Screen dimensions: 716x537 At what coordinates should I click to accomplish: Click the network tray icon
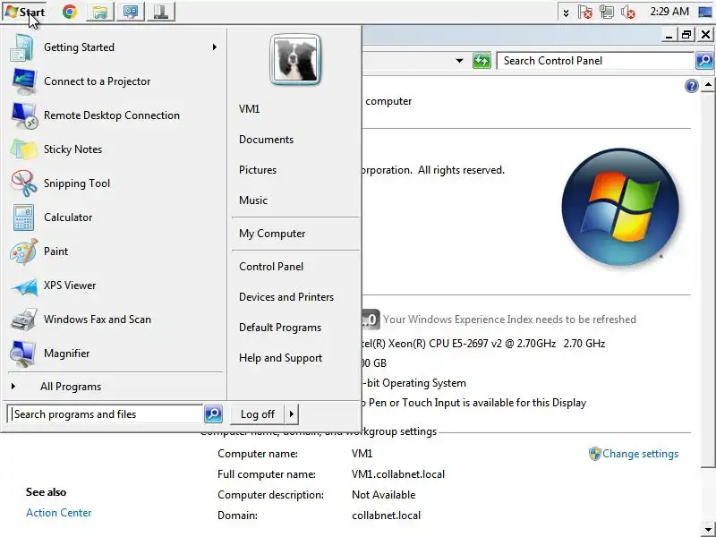point(607,12)
